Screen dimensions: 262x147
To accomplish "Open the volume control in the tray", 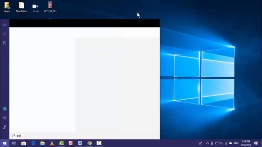I will 221,143.
